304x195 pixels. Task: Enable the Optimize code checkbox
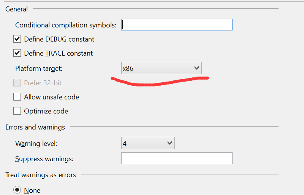[17, 111]
